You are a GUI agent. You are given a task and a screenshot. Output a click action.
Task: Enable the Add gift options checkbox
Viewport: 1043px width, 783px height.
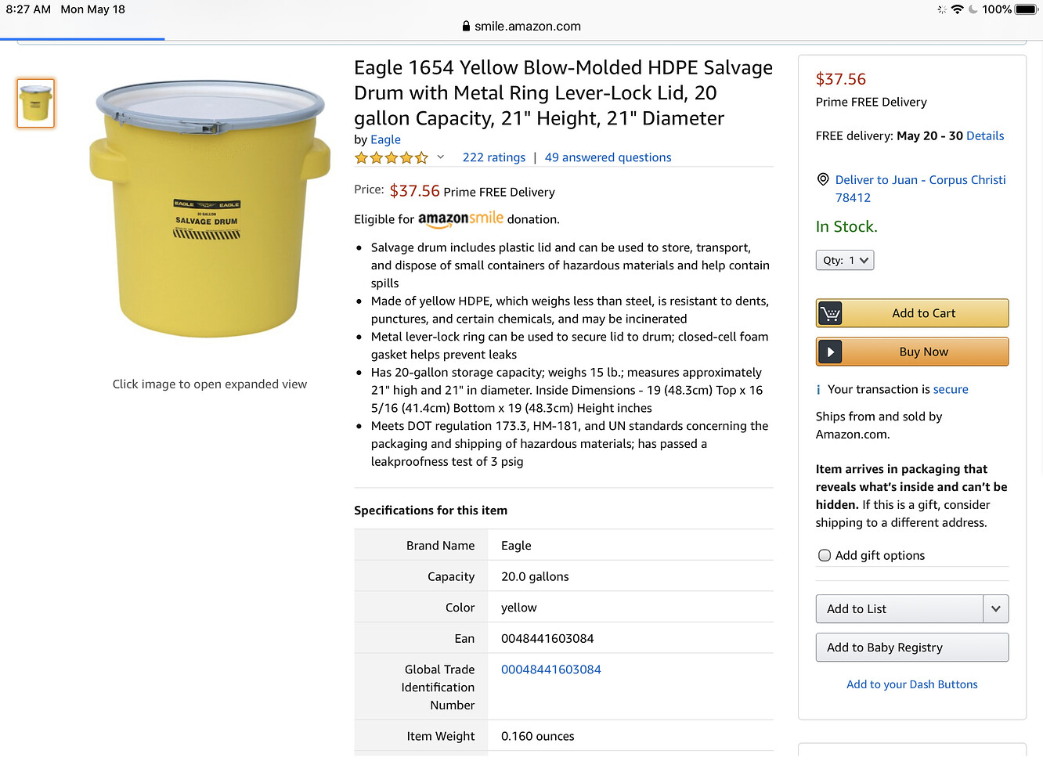pyautogui.click(x=825, y=556)
